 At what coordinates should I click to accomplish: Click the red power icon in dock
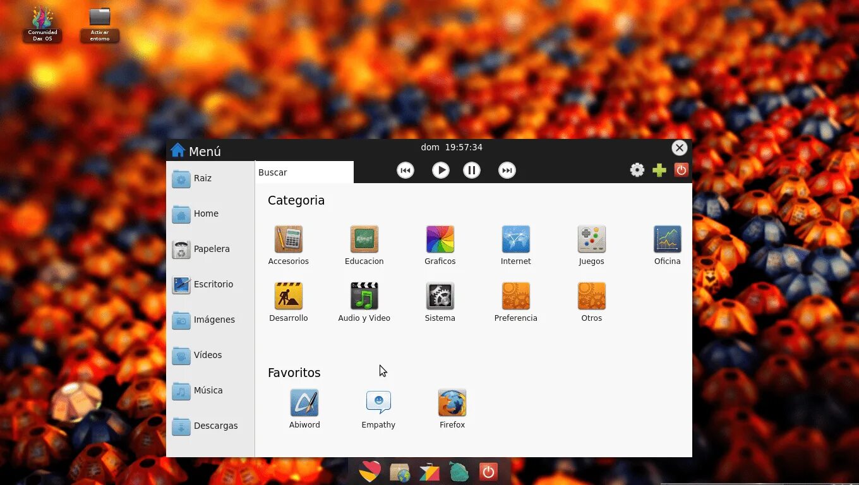coord(488,472)
